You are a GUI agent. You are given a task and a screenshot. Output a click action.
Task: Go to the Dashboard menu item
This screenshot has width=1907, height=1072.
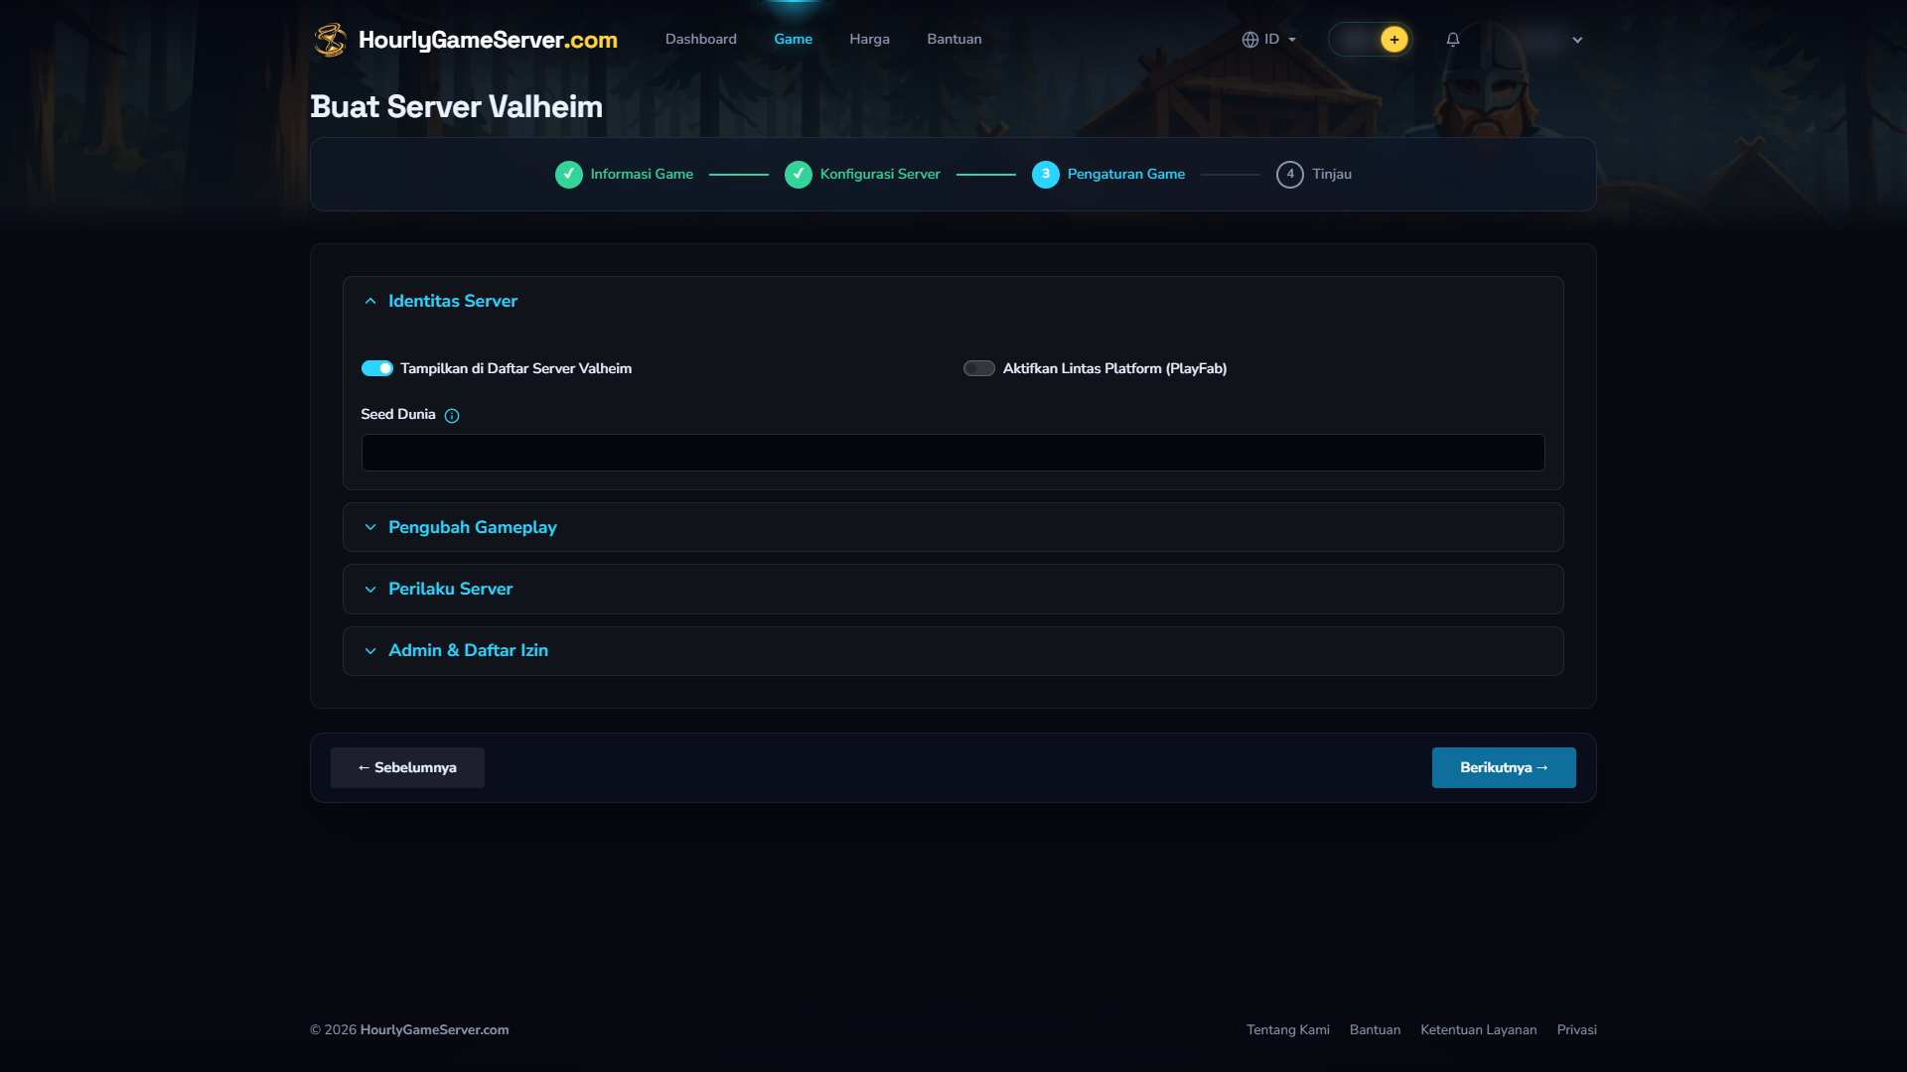click(x=701, y=39)
